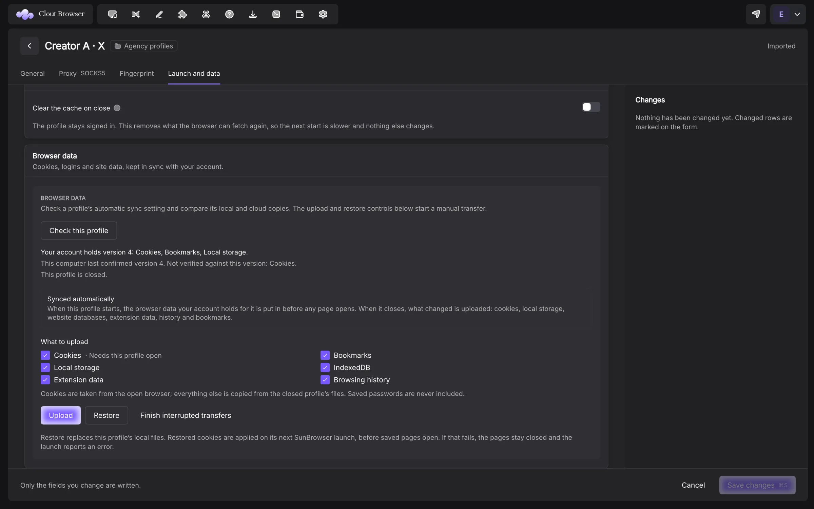Switch to the Proxy SOCKS5 tab
Image resolution: width=814 pixels, height=509 pixels.
pos(82,73)
